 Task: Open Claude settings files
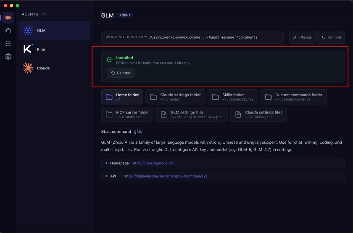258,114
